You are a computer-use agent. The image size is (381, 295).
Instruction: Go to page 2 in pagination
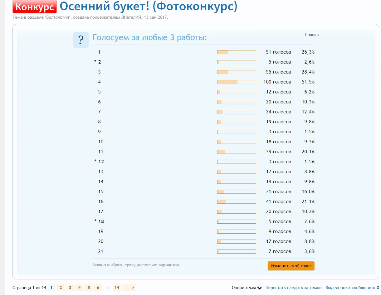tap(61, 288)
